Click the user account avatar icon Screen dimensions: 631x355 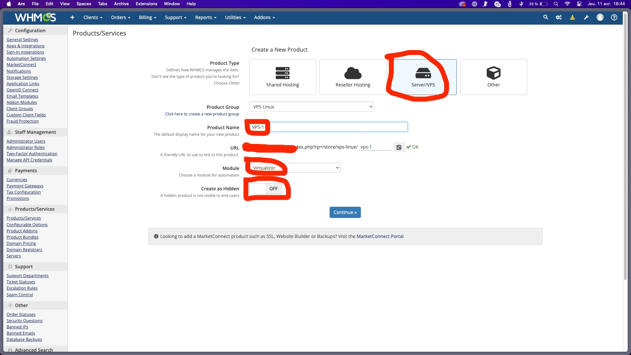click(x=600, y=17)
